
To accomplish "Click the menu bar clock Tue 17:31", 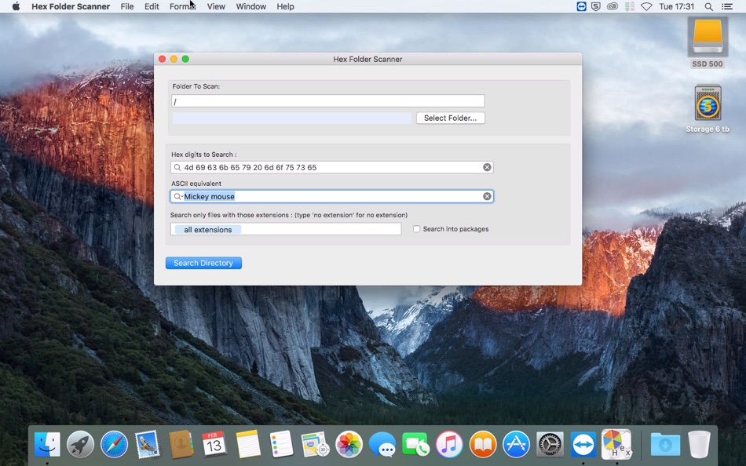I will click(677, 6).
